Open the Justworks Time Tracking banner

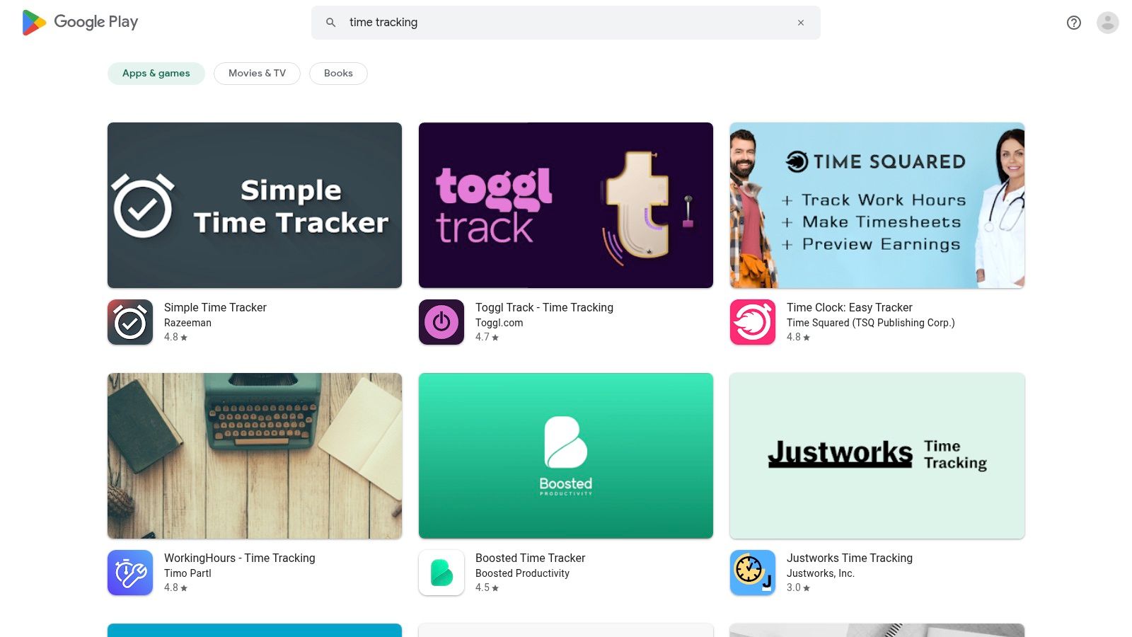tap(877, 456)
